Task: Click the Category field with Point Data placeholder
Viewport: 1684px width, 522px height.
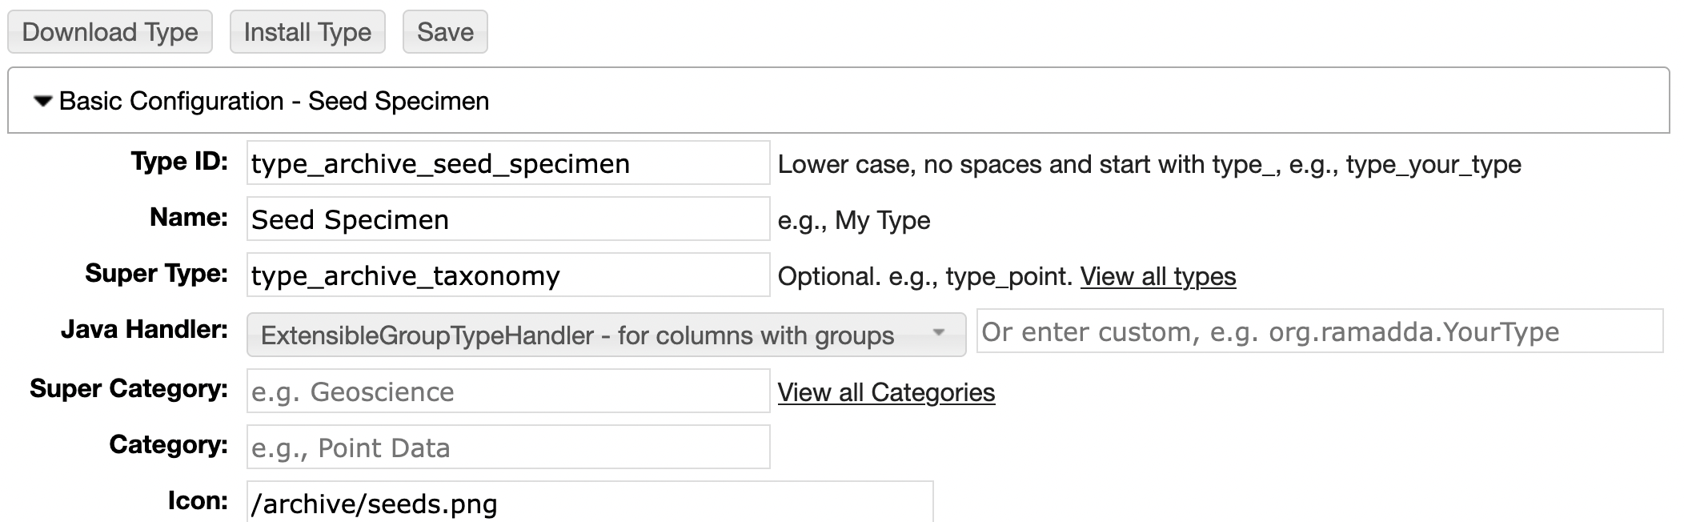Action: tap(507, 448)
